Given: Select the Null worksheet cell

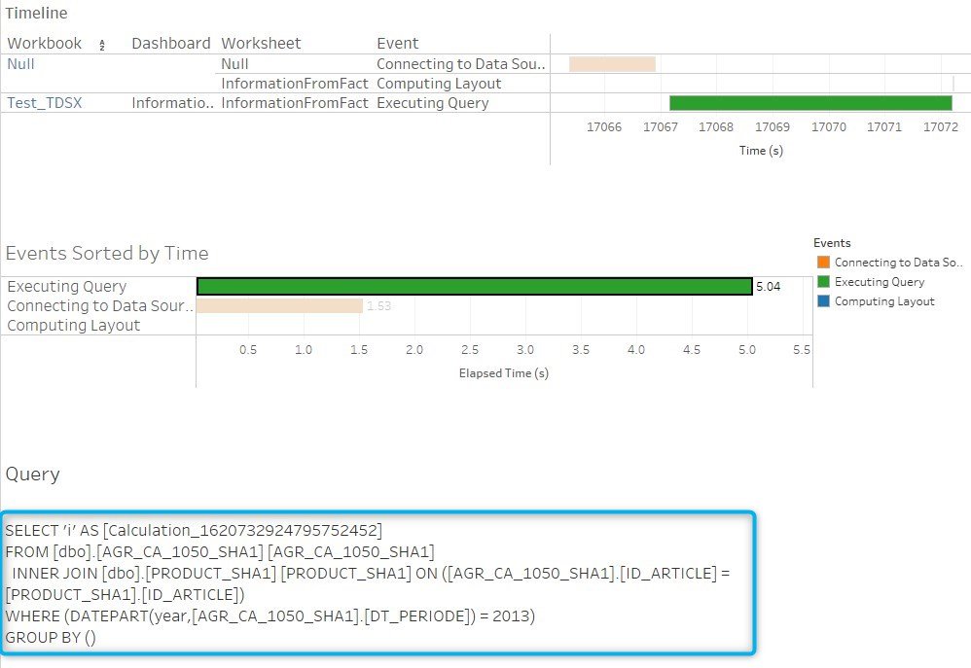Looking at the screenshot, I should (x=234, y=64).
